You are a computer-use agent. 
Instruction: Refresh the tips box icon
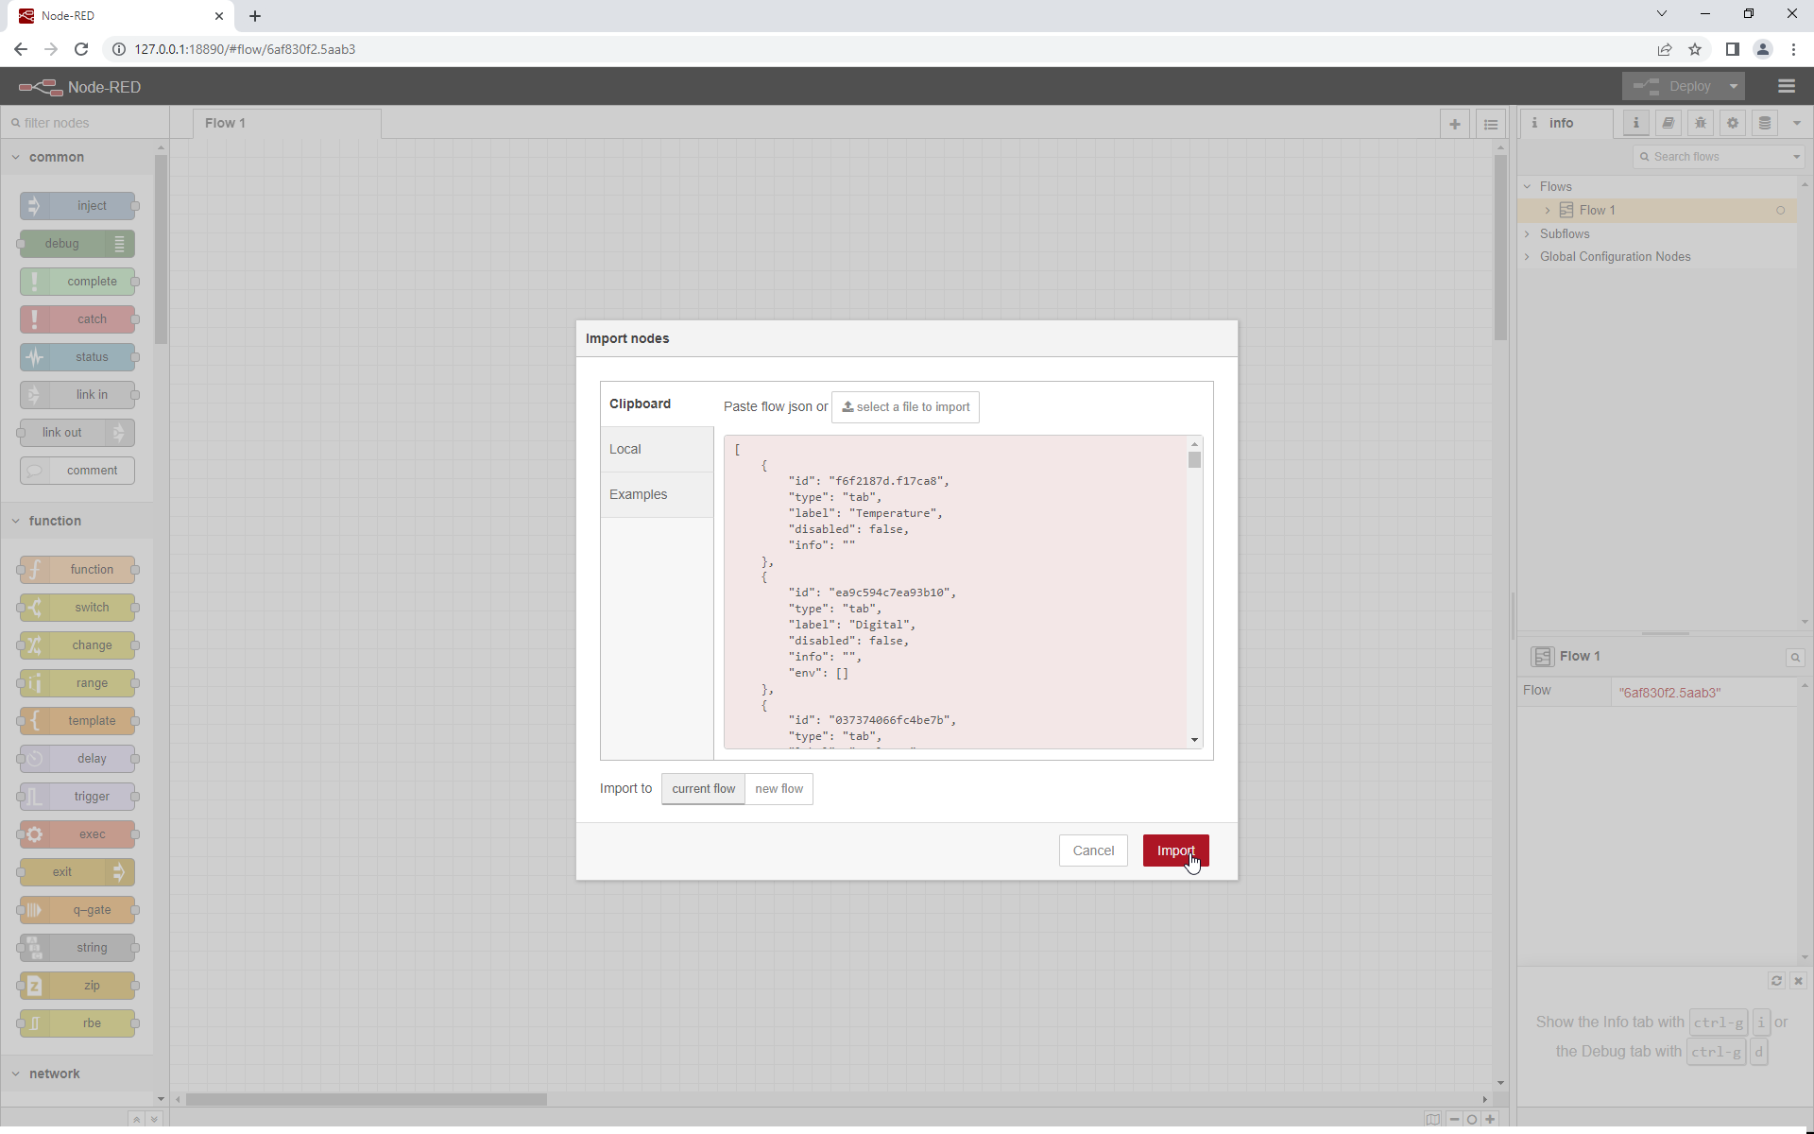[1776, 981]
